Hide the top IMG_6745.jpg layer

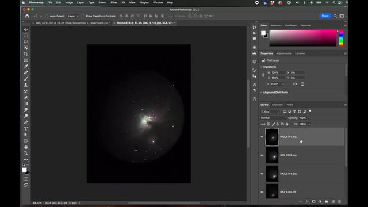[x=262, y=137]
